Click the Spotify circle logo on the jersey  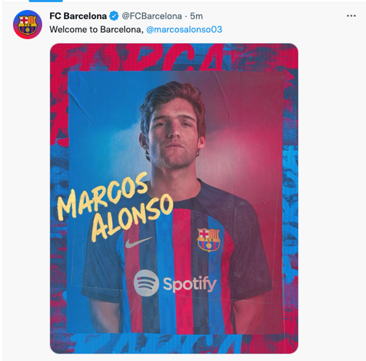pos(146,283)
